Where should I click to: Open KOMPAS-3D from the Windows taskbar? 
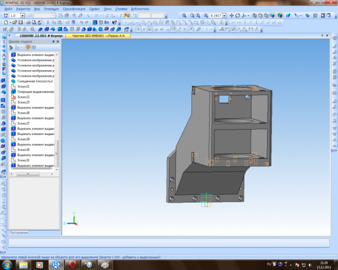[56, 265]
